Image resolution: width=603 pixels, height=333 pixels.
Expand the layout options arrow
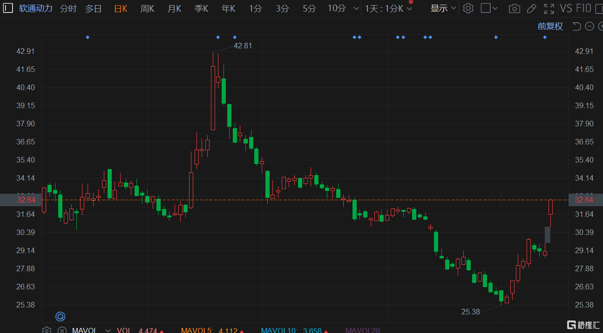pos(495,8)
